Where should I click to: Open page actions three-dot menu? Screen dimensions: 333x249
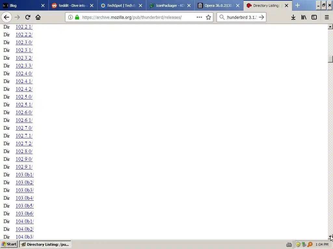pos(199,17)
